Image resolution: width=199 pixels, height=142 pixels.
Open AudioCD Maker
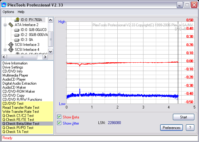(x=14, y=87)
